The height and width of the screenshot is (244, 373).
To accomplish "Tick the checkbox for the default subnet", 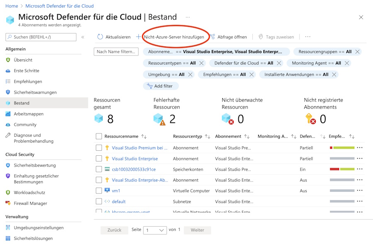I will pyautogui.click(x=99, y=201).
